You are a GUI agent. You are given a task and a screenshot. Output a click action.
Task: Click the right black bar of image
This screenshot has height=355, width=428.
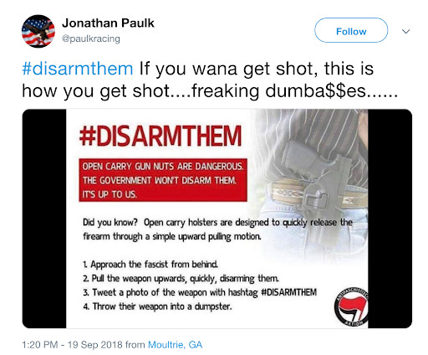coord(390,219)
